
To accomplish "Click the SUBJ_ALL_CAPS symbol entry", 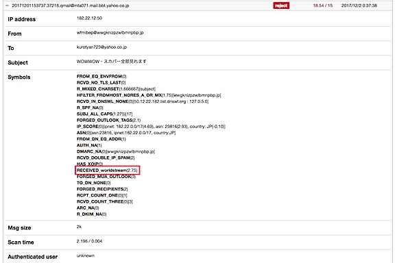I will click(x=104, y=114).
